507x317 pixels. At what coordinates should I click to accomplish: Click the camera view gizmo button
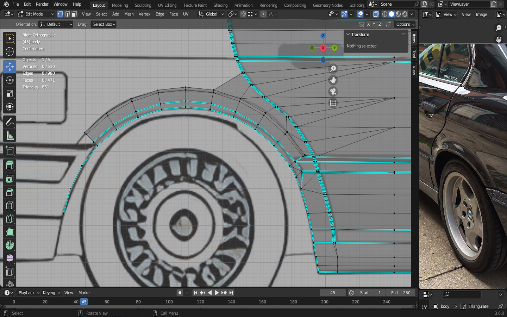tap(333, 92)
